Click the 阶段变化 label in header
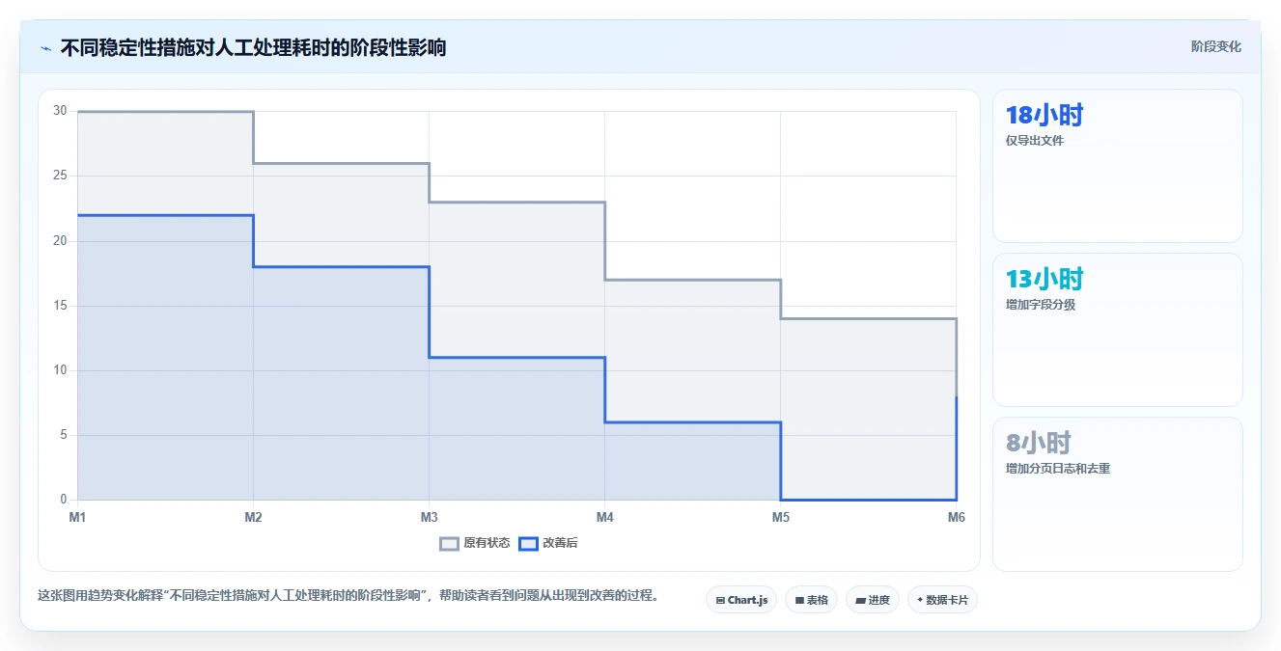The width and height of the screenshot is (1281, 651). point(1215,46)
